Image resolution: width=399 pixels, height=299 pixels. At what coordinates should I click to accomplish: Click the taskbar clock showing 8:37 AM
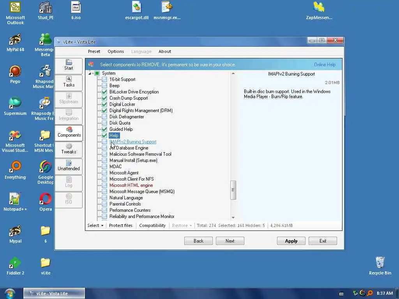385,293
